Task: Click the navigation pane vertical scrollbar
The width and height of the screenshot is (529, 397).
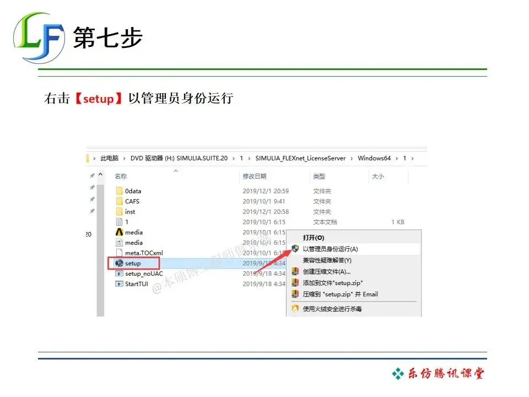Action: click(x=100, y=250)
